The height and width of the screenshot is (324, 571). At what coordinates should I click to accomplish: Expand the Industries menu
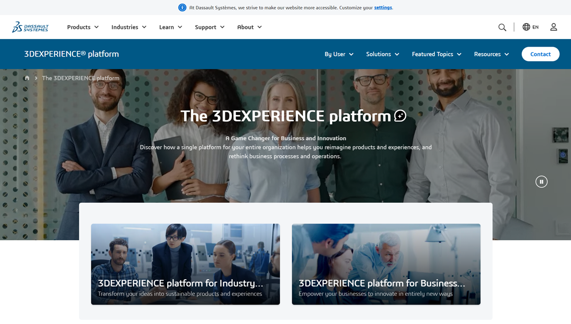point(129,27)
